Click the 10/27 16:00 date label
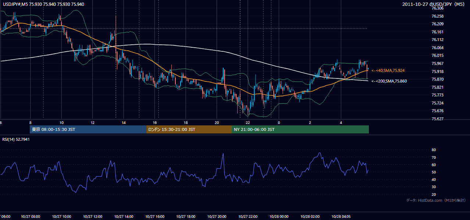Viewport: 470px width, 220px height. [x=155, y=216]
